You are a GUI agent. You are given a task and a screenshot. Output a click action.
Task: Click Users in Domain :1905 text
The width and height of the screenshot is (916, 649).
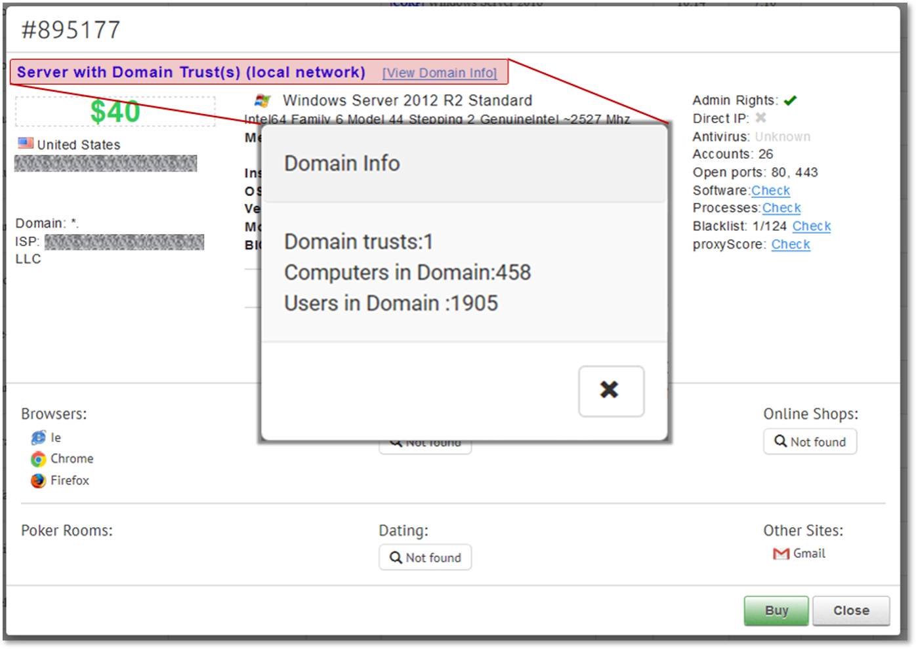[391, 304]
